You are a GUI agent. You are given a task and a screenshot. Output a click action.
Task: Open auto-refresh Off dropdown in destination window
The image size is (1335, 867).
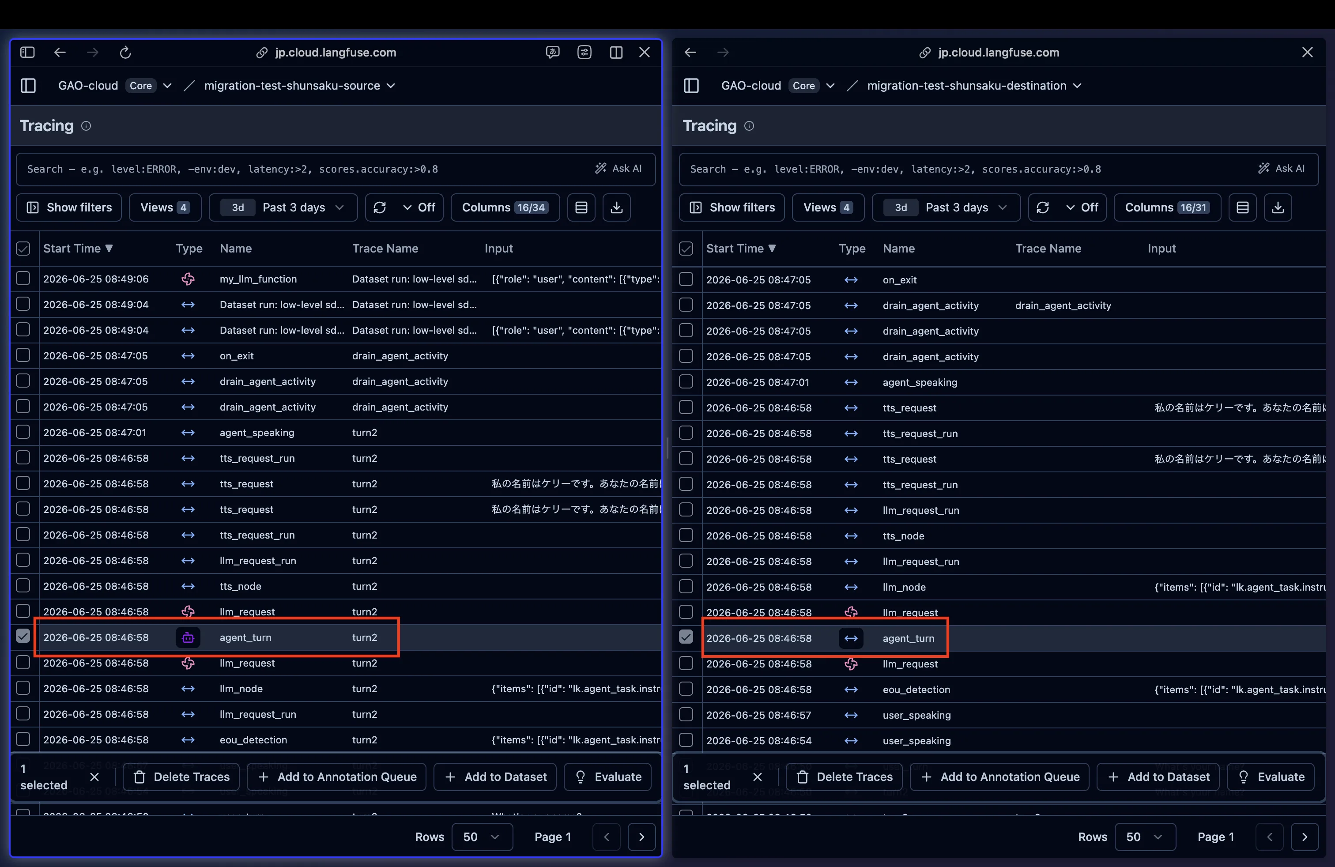(x=1082, y=207)
